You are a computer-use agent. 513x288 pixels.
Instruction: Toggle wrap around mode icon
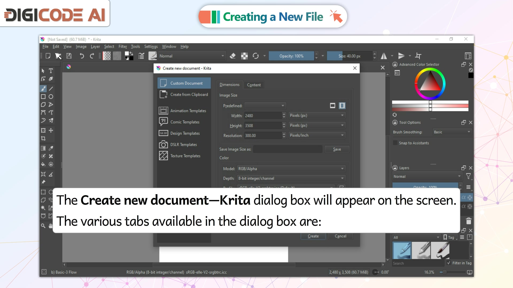[418, 56]
